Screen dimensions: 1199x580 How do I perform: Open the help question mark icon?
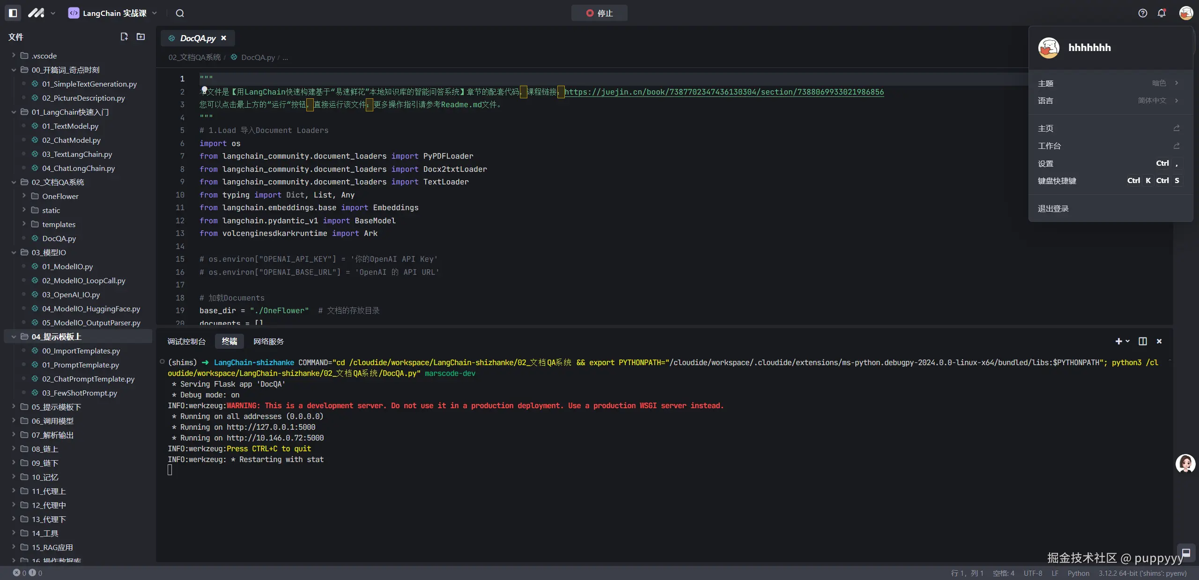click(1143, 13)
